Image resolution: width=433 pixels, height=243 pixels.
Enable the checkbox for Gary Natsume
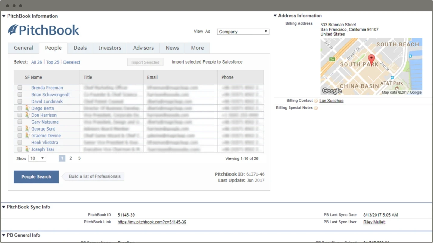[20, 122]
